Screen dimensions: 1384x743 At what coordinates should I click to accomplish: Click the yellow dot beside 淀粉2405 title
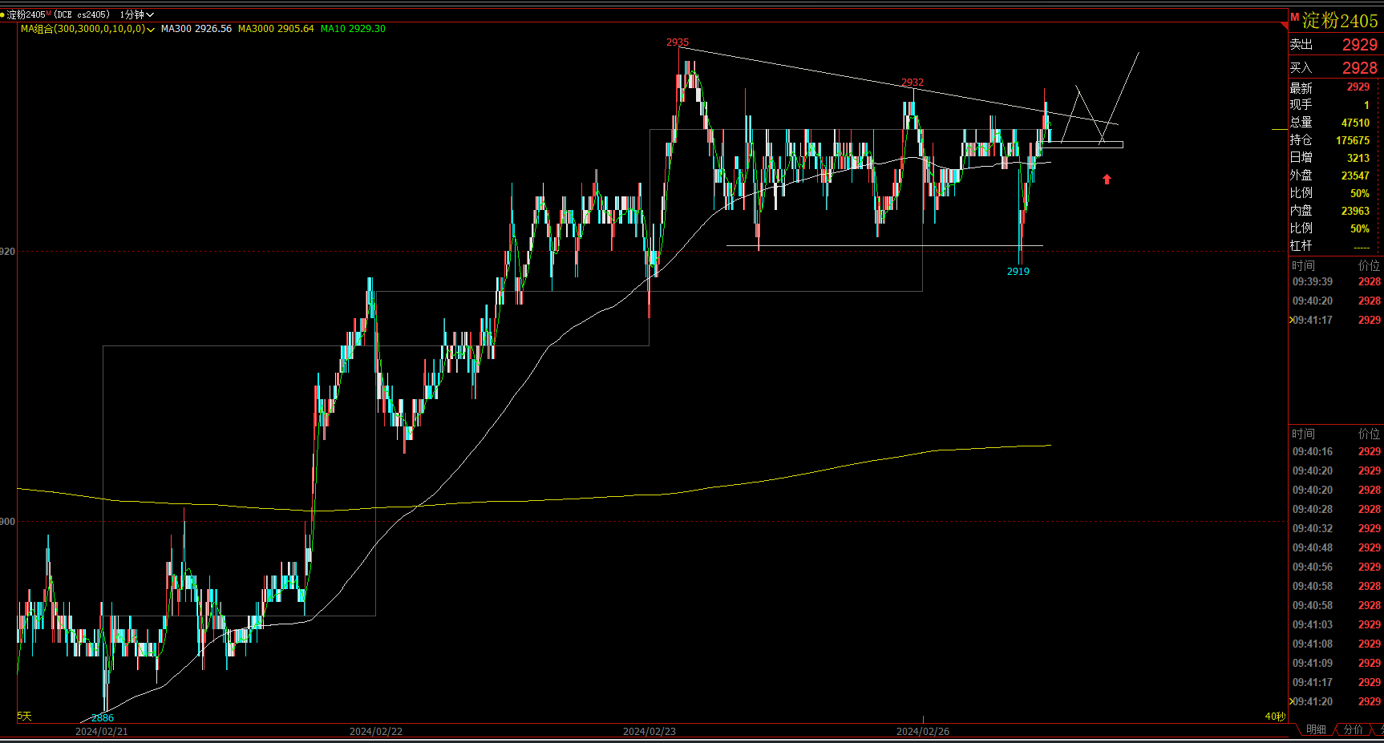(x=2, y=14)
